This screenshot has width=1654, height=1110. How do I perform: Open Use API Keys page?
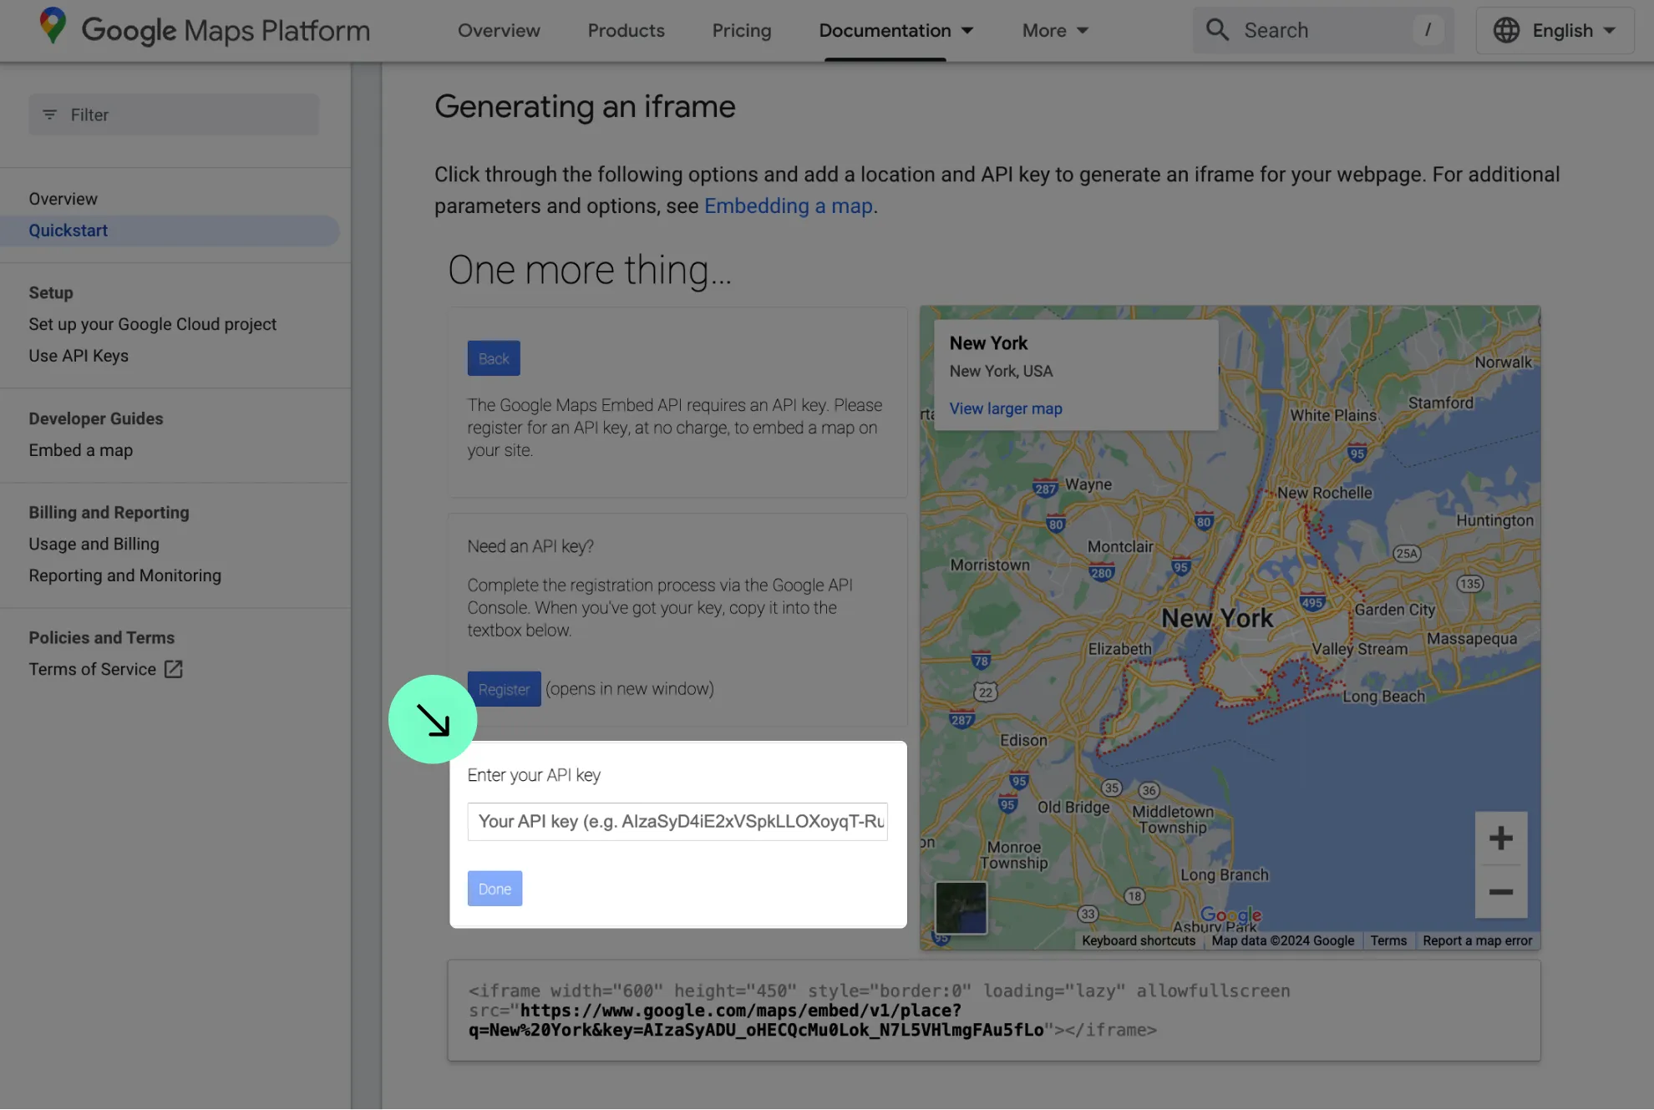(79, 356)
